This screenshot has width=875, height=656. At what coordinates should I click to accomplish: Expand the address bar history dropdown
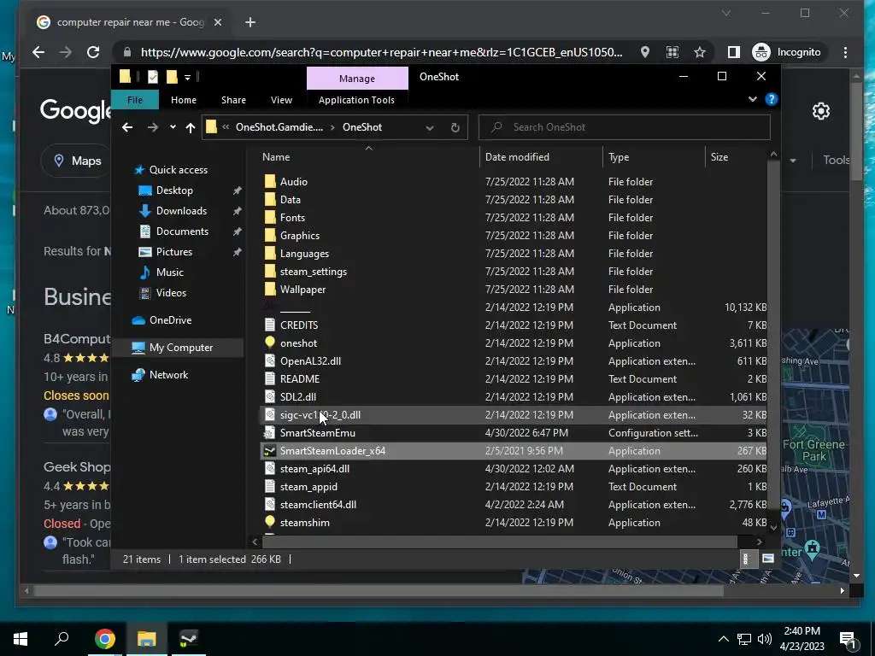coord(430,128)
